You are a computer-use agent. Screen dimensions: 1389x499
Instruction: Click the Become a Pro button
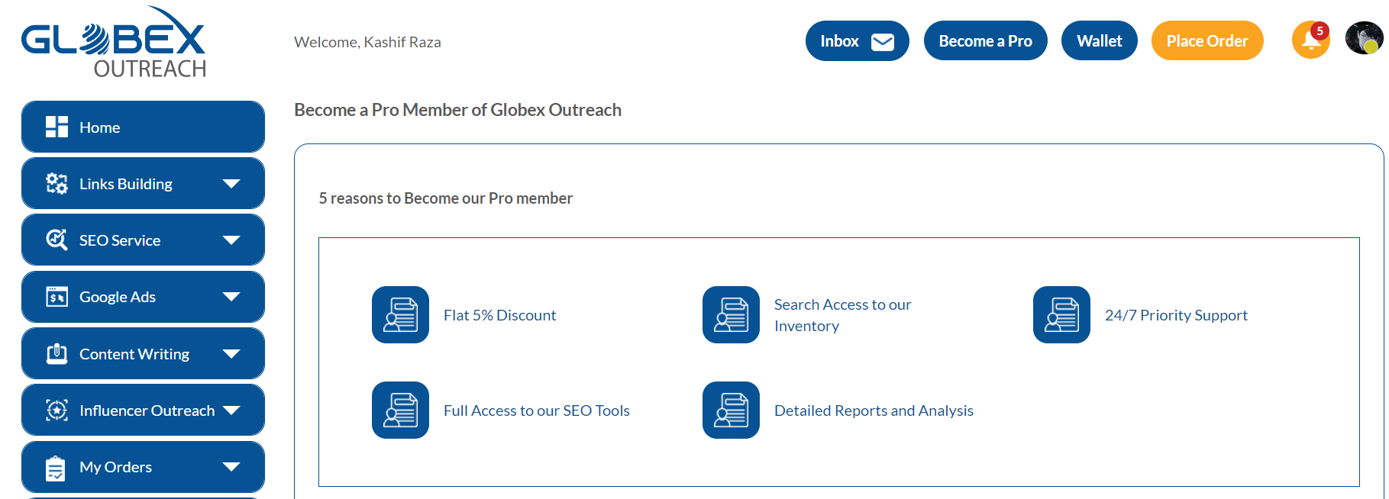tap(985, 40)
